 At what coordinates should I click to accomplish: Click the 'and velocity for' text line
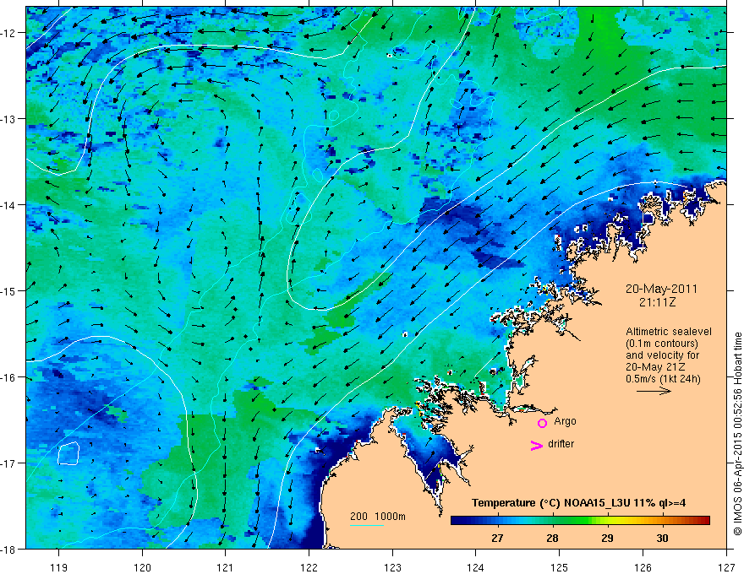click(x=662, y=355)
